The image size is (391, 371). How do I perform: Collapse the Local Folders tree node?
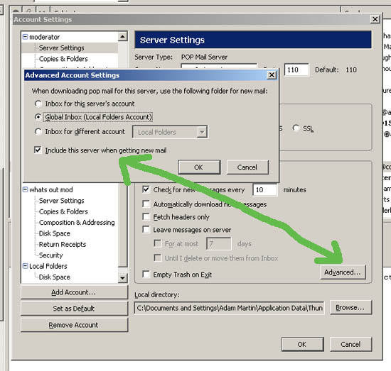pos(25,266)
